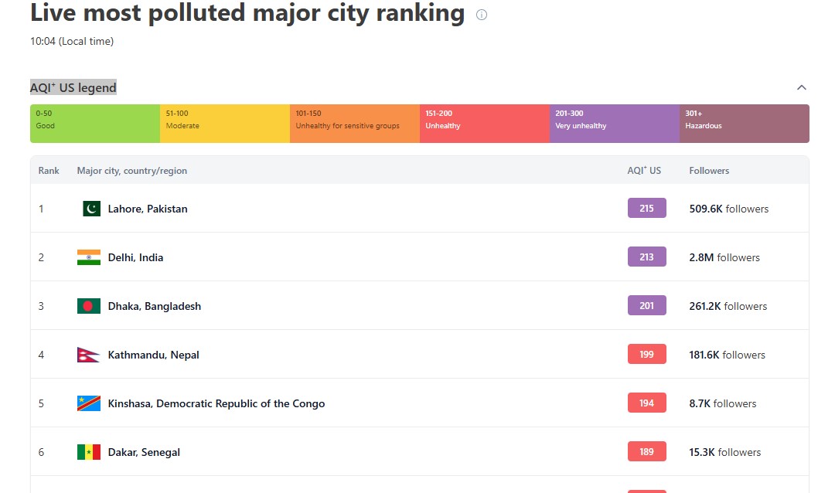Screen dimensions: 835x493
Task: Open the Delhi, India city link
Action: (x=135, y=257)
